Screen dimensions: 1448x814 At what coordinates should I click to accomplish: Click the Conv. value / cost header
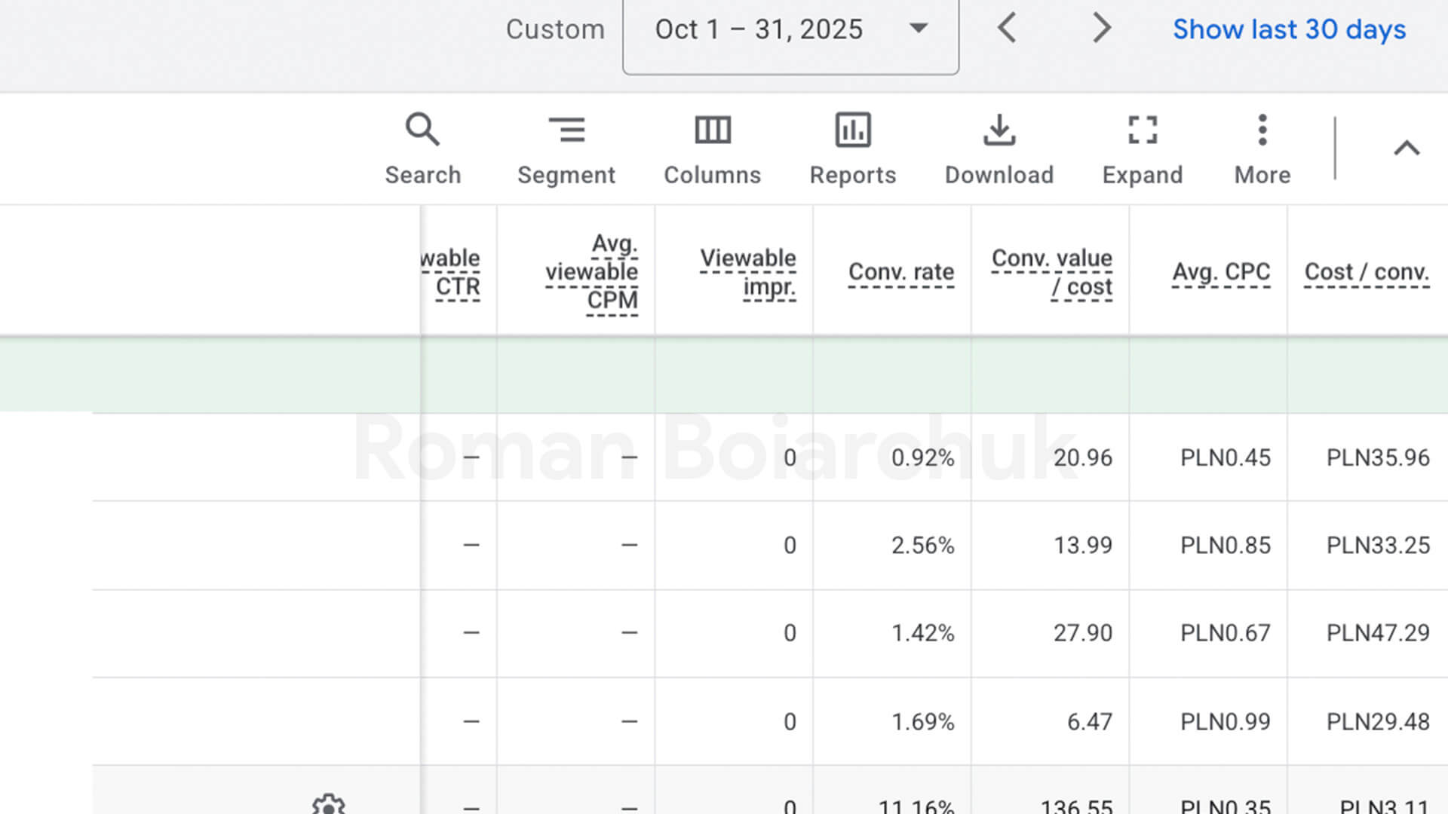coord(1052,272)
